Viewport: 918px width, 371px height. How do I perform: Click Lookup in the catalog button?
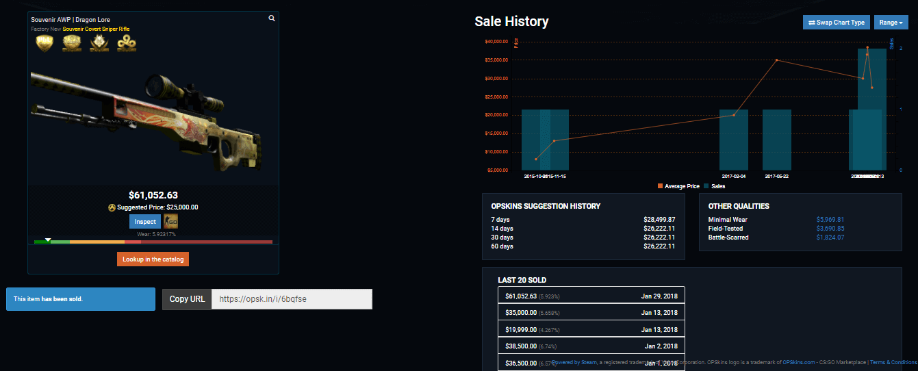point(153,259)
